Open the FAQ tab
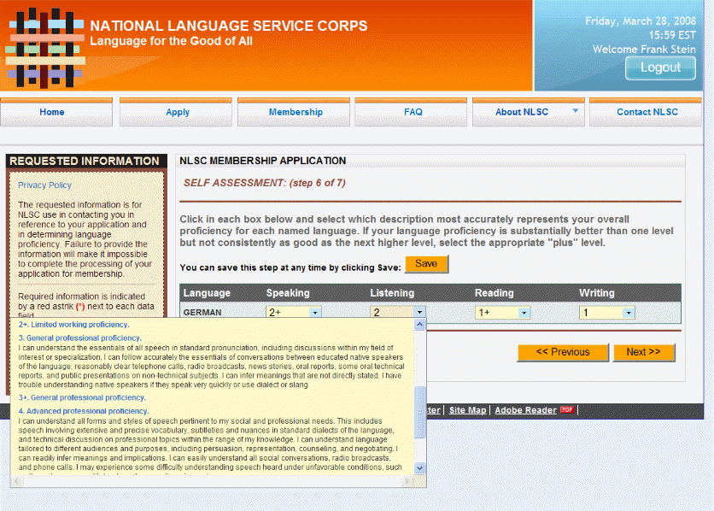 pos(411,112)
